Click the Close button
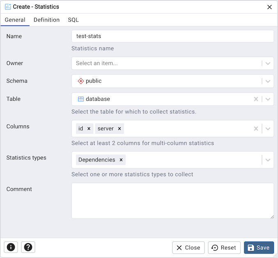Image resolution: width=278 pixels, height=258 pixels. [x=188, y=248]
